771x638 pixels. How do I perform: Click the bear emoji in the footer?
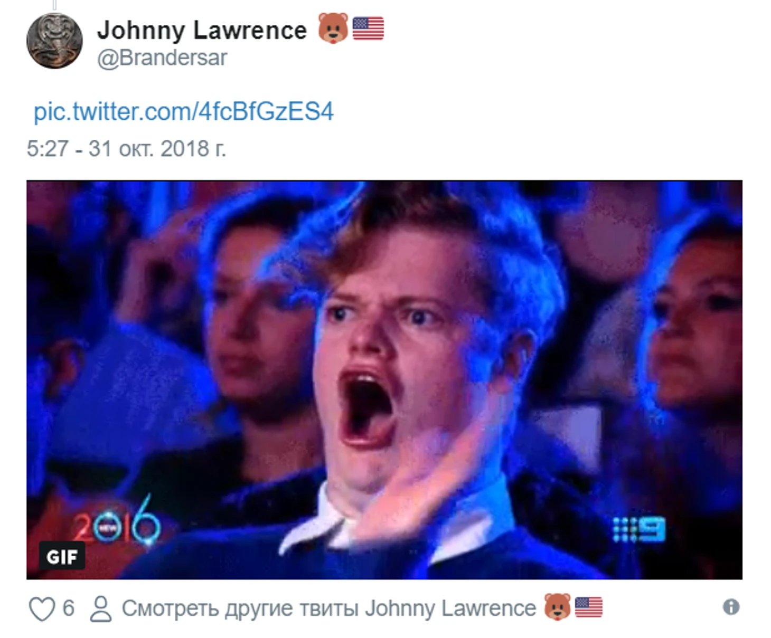[558, 607]
